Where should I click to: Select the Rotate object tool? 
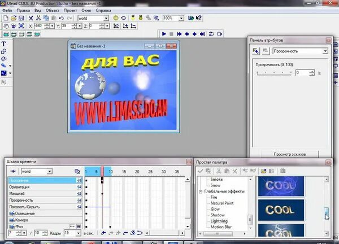click(14, 26)
